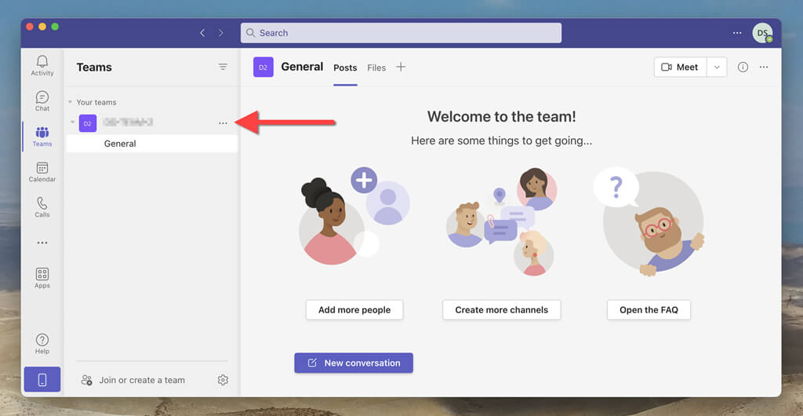Go forward with the right chevron
This screenshot has width=803, height=416.
point(220,33)
